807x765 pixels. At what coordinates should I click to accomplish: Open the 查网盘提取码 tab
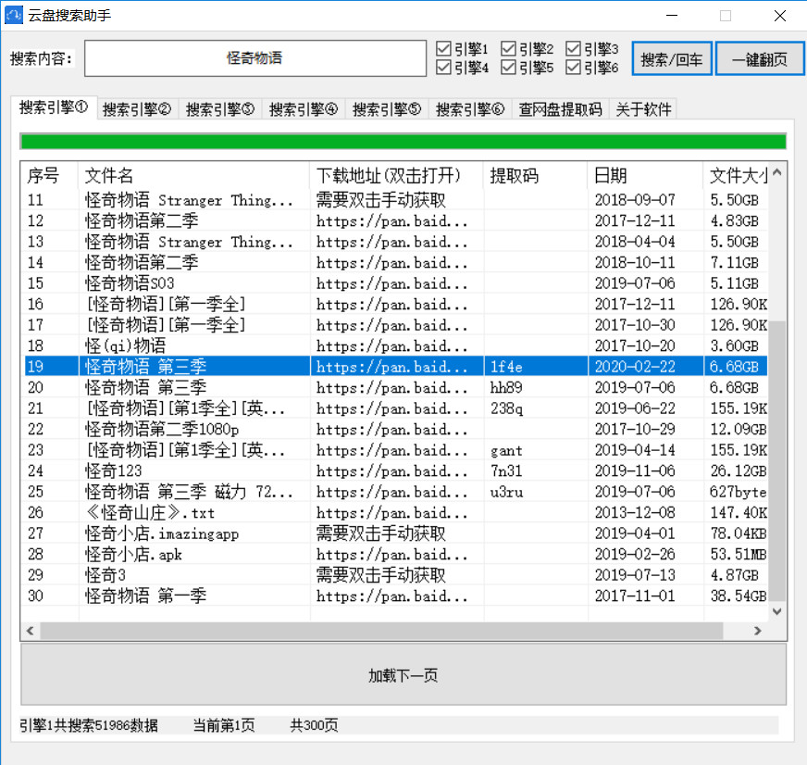pyautogui.click(x=561, y=109)
